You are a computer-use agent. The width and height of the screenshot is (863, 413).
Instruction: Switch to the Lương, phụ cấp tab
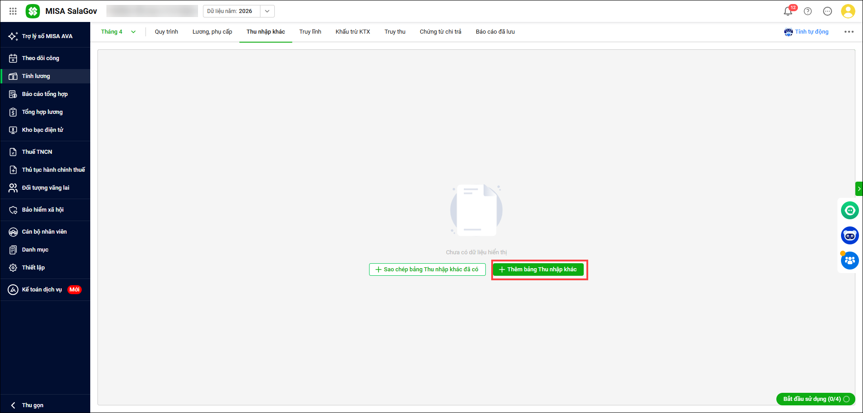(212, 32)
